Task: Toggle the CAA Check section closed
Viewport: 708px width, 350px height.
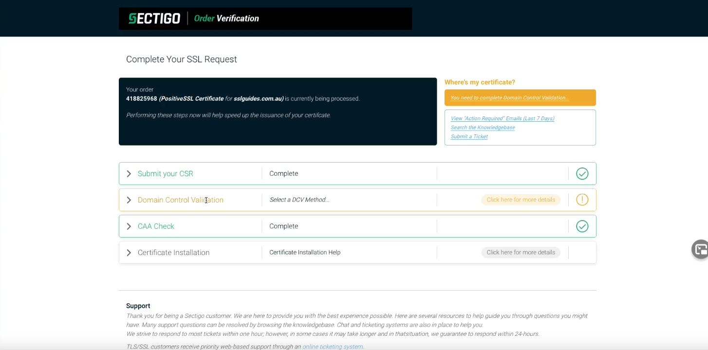Action: (156, 226)
